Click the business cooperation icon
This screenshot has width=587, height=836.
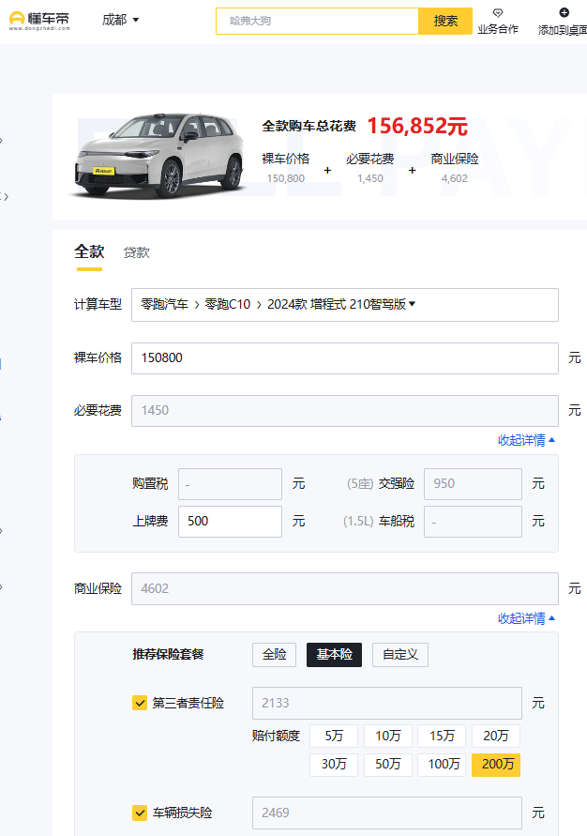click(x=497, y=12)
